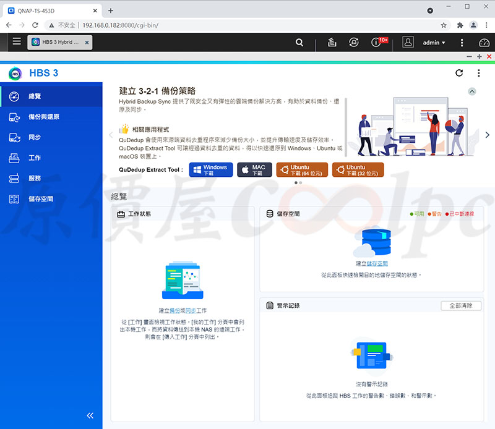Click the 建立 3-2-1 備份策略 heading

click(157, 91)
